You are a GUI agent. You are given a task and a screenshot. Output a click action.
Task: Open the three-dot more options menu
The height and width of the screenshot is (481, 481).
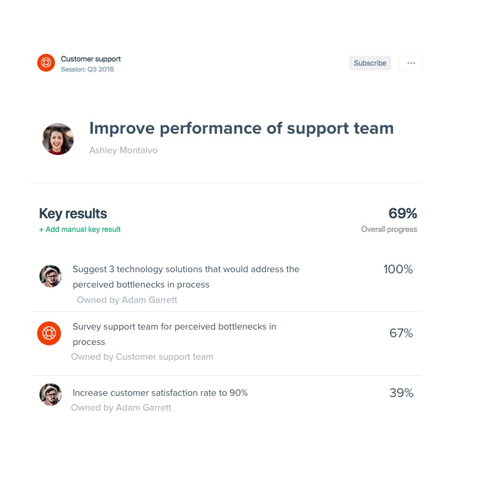pos(411,63)
